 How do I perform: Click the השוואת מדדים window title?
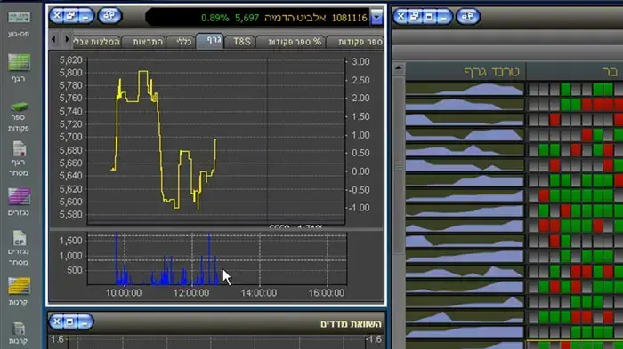(x=351, y=324)
